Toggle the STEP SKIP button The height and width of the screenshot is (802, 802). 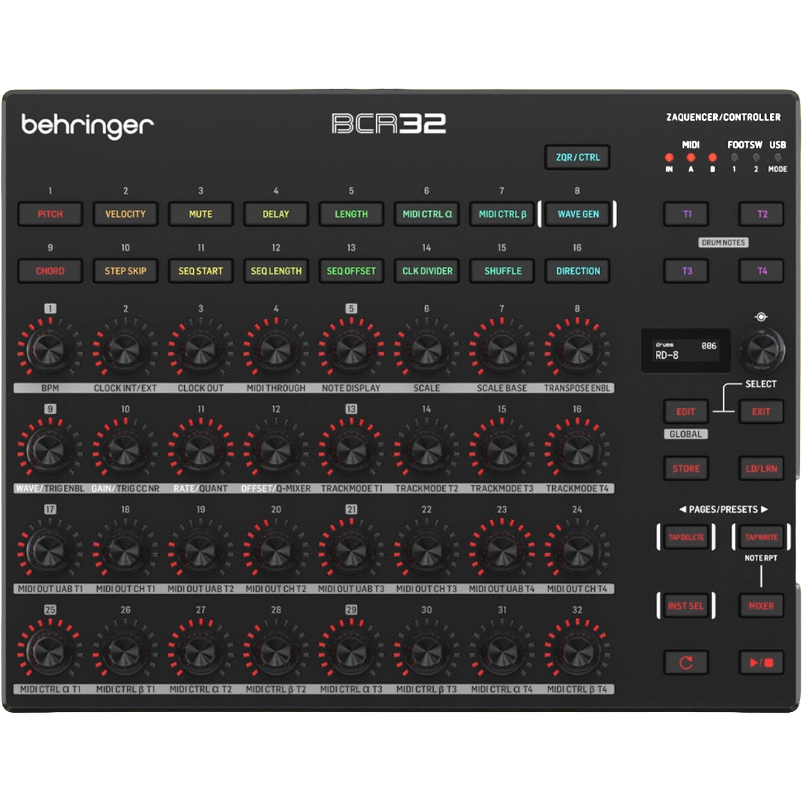pos(125,271)
